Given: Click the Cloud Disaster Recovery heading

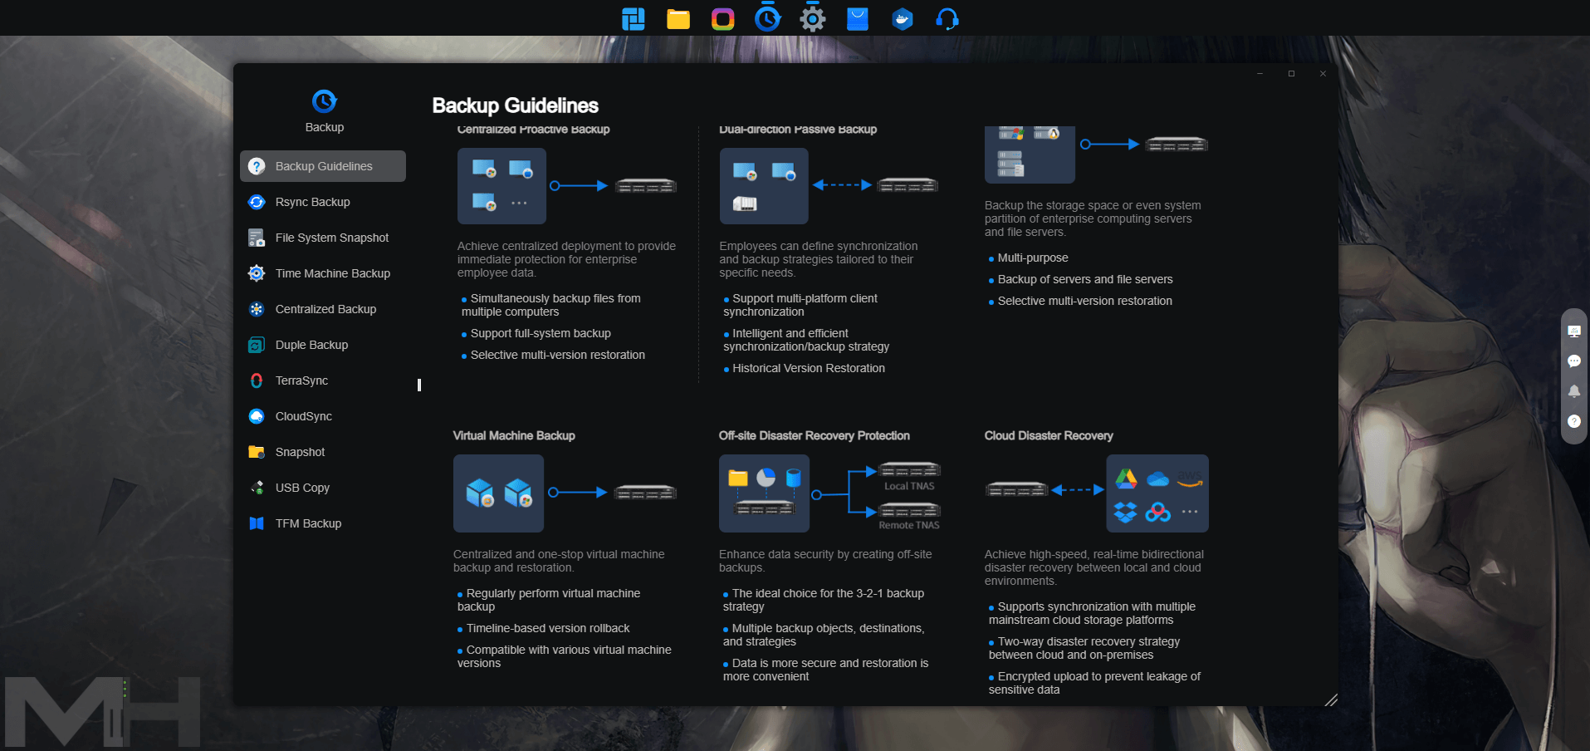Looking at the screenshot, I should coord(1049,435).
